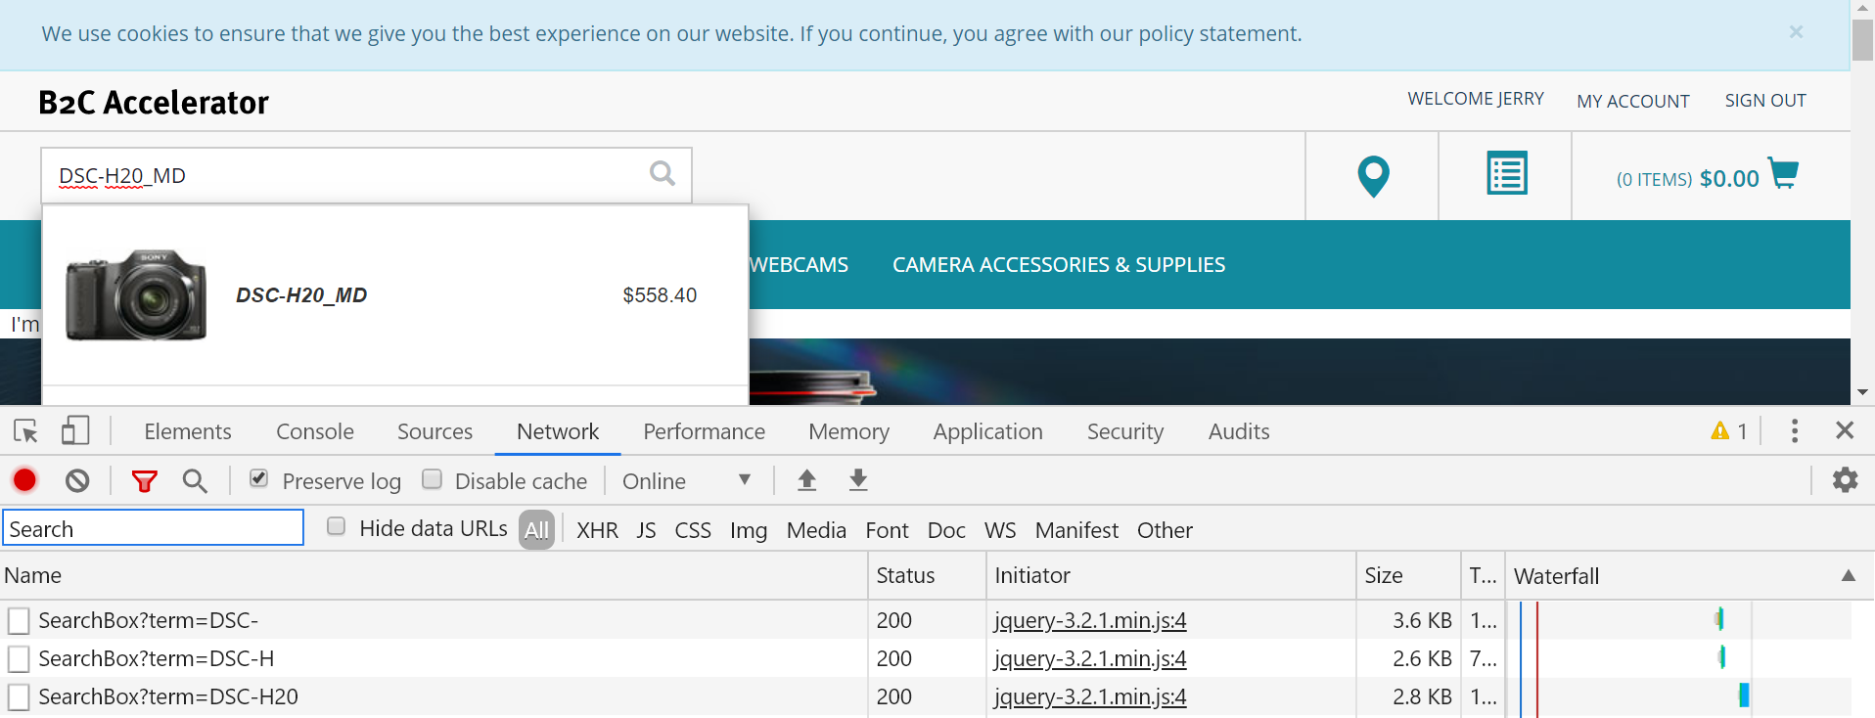This screenshot has height=718, width=1875.
Task: Enable the Disable cache checkbox
Action: pyautogui.click(x=432, y=478)
